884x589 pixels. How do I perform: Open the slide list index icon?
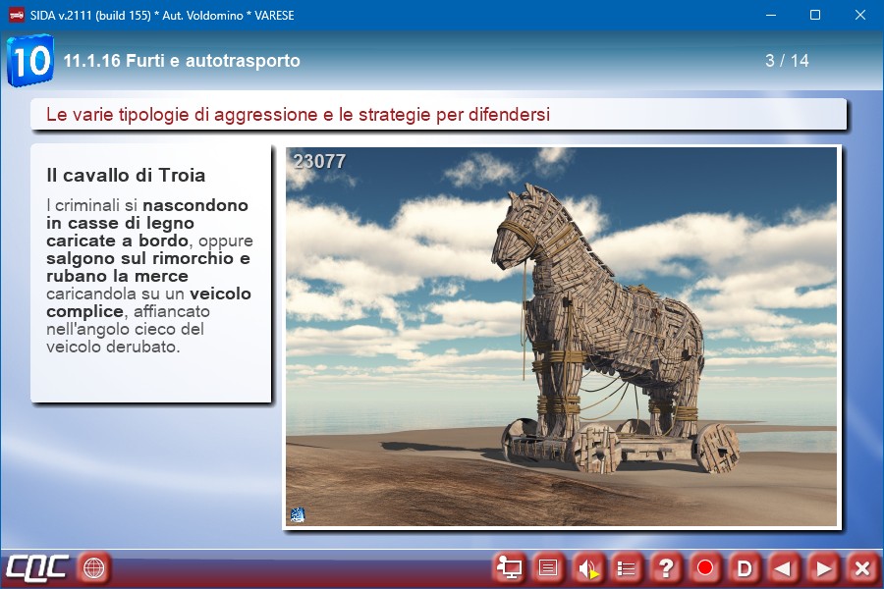coord(627,567)
